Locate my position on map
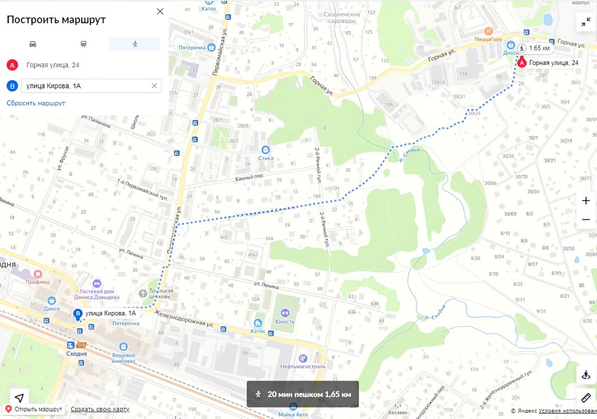The height and width of the screenshot is (419, 597). (x=19, y=397)
